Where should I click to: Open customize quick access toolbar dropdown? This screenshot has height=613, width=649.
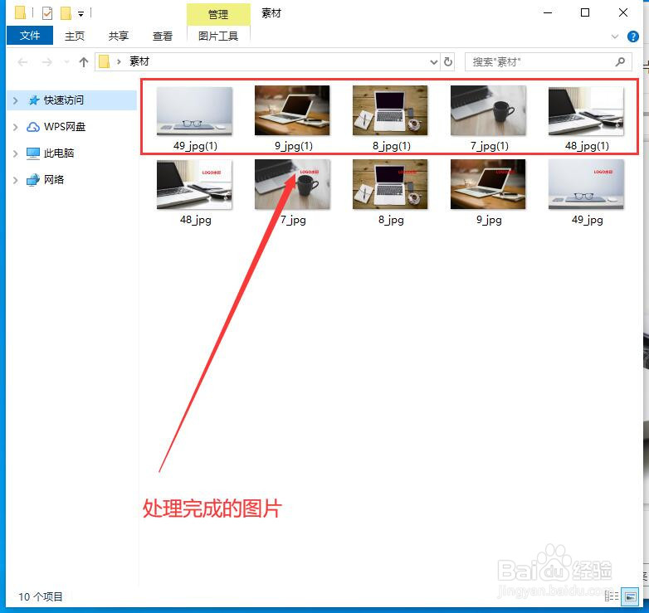81,14
